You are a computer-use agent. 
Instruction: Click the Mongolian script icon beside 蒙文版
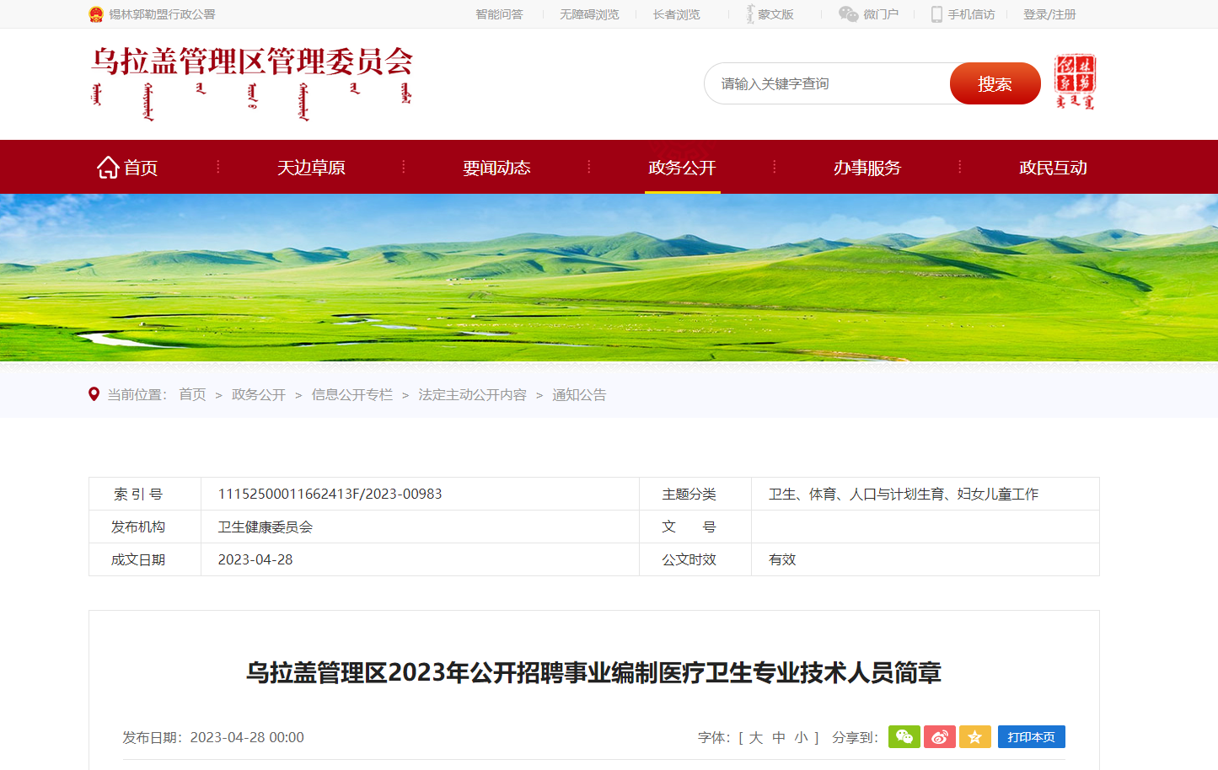click(x=749, y=14)
